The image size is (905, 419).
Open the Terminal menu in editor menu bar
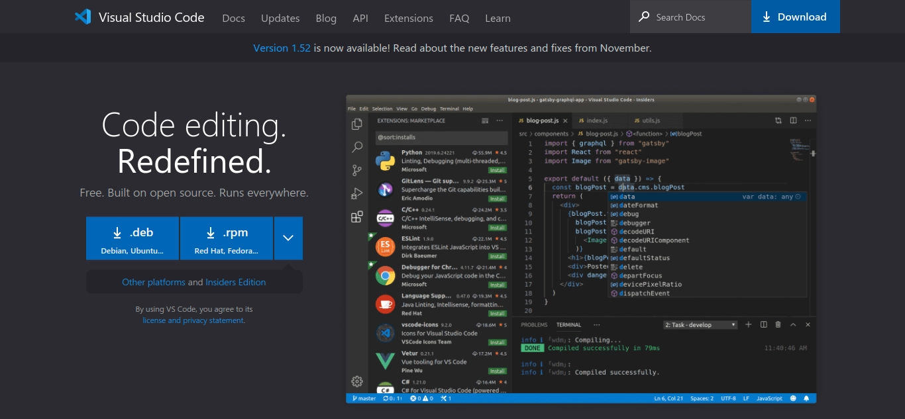pyautogui.click(x=449, y=109)
